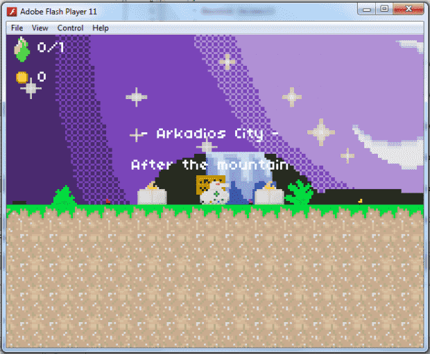Click the 'After the mountain' subtitle text
The image size is (430, 354).
tap(209, 165)
